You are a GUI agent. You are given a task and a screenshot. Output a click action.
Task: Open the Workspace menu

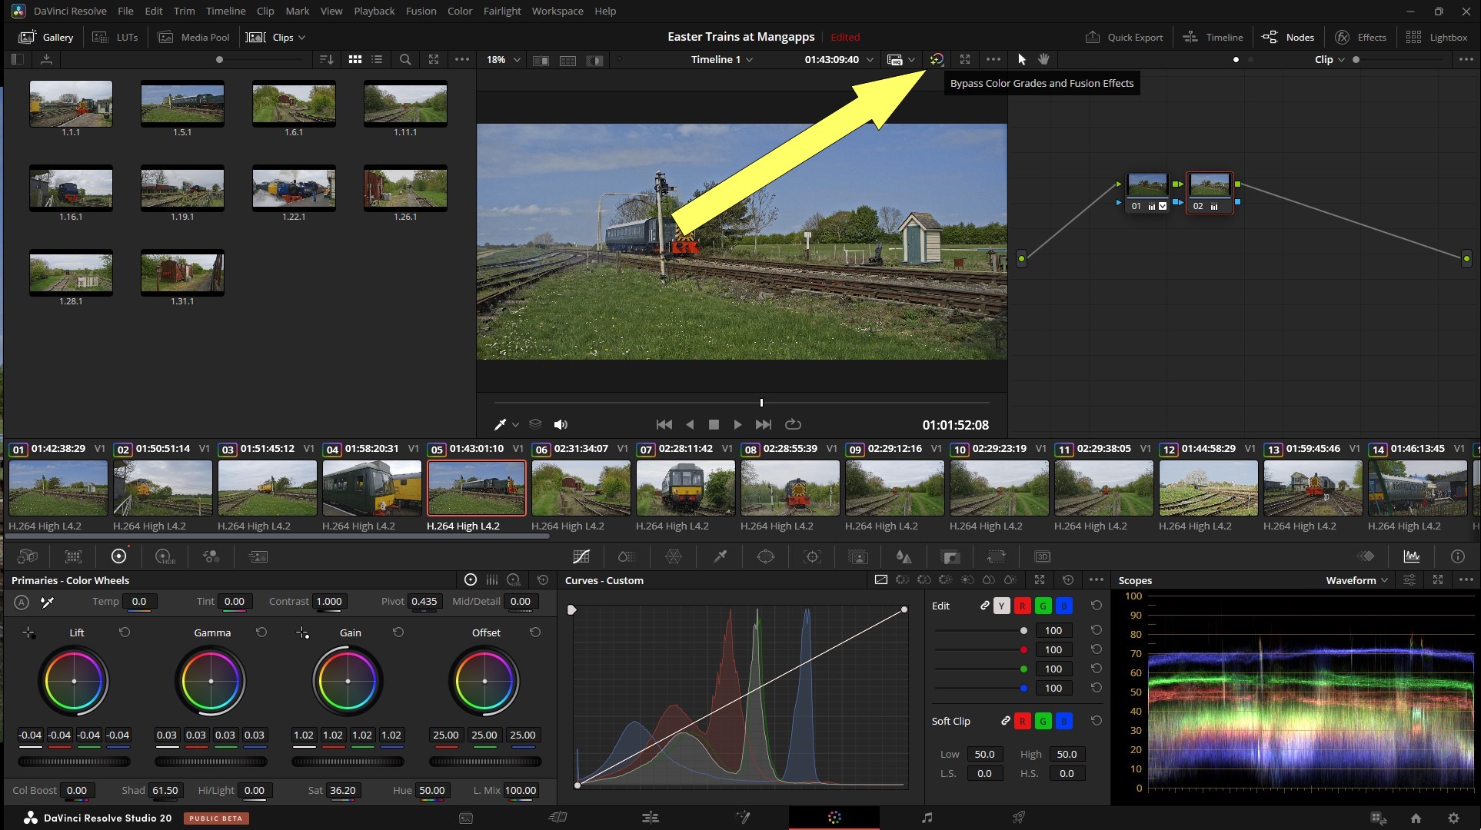pos(557,11)
